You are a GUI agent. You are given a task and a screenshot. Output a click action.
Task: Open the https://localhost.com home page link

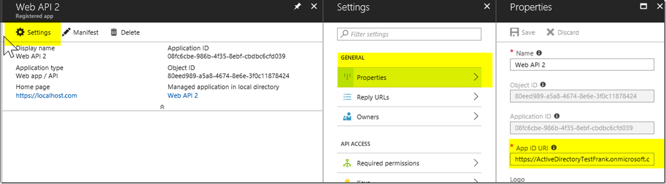click(46, 95)
